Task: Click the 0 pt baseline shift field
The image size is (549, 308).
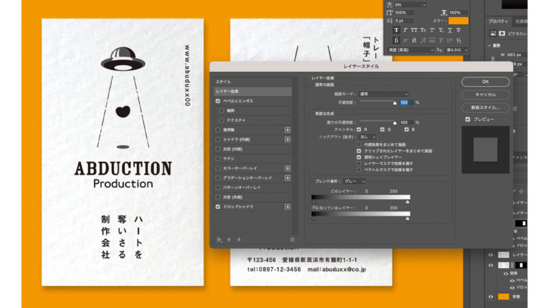Action: pyautogui.click(x=404, y=21)
